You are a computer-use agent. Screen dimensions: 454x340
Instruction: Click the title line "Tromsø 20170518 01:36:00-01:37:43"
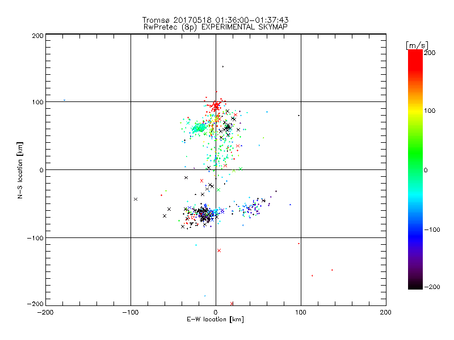coord(216,20)
